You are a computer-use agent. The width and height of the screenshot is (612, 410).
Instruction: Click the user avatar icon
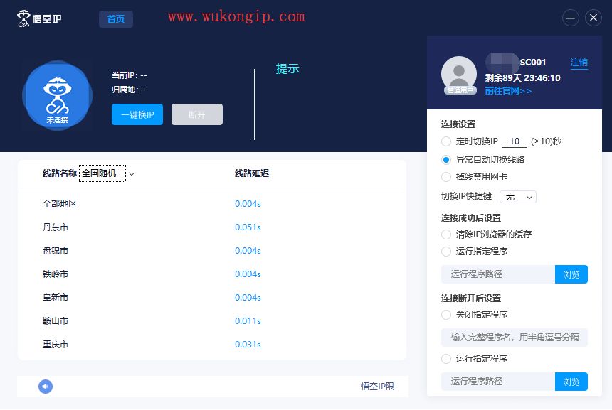(x=459, y=75)
